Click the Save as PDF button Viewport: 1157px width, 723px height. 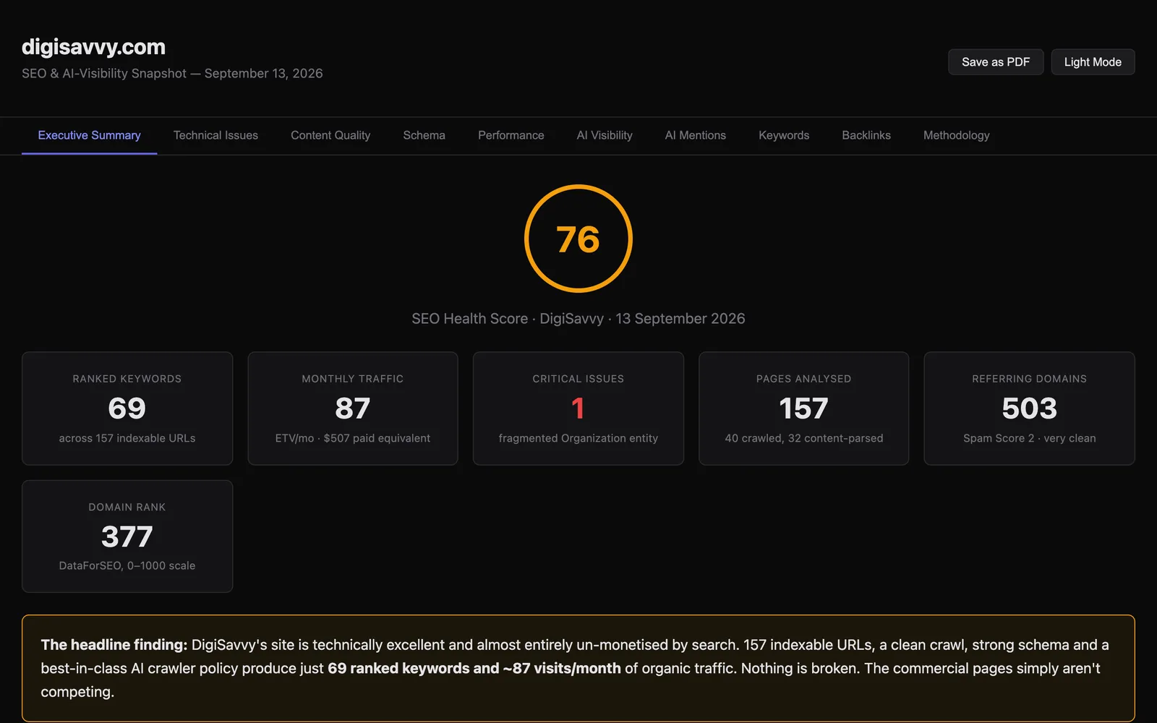point(995,62)
